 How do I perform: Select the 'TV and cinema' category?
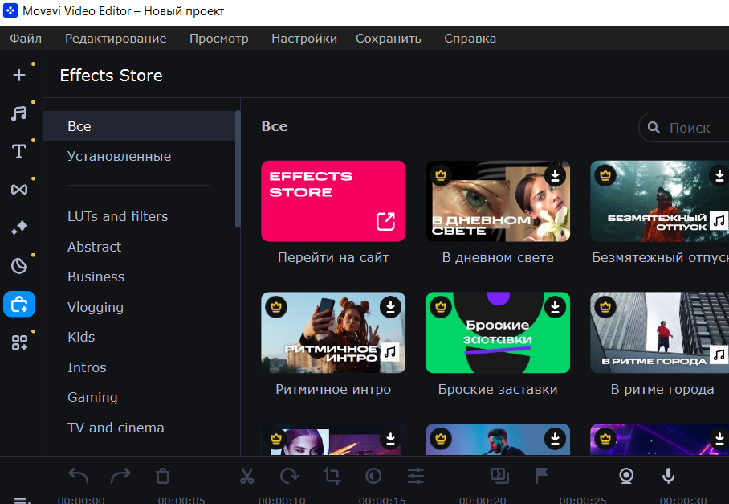pyautogui.click(x=116, y=428)
